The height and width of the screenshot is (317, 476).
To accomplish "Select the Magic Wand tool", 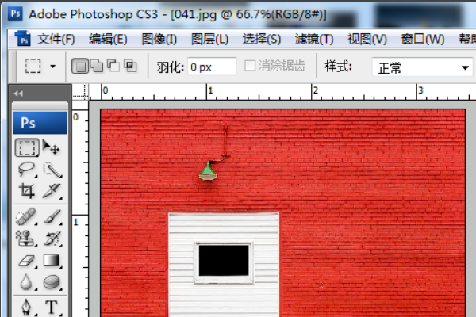I will click(x=52, y=170).
